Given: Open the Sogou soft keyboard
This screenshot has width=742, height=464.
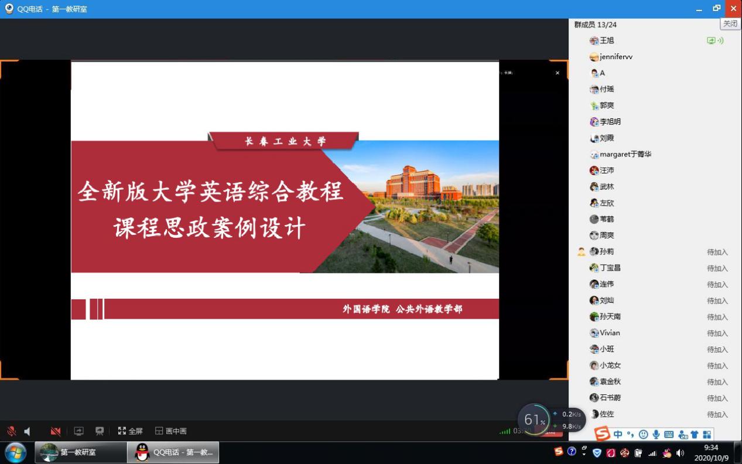Looking at the screenshot, I should [669, 434].
